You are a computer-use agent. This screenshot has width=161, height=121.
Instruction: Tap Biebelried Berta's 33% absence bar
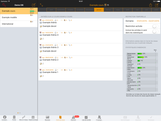(141, 57)
